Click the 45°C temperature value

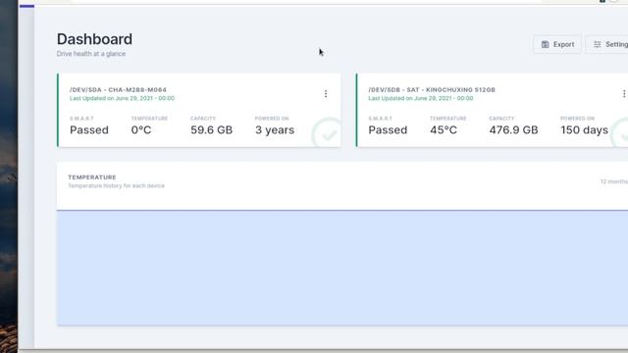pos(444,130)
